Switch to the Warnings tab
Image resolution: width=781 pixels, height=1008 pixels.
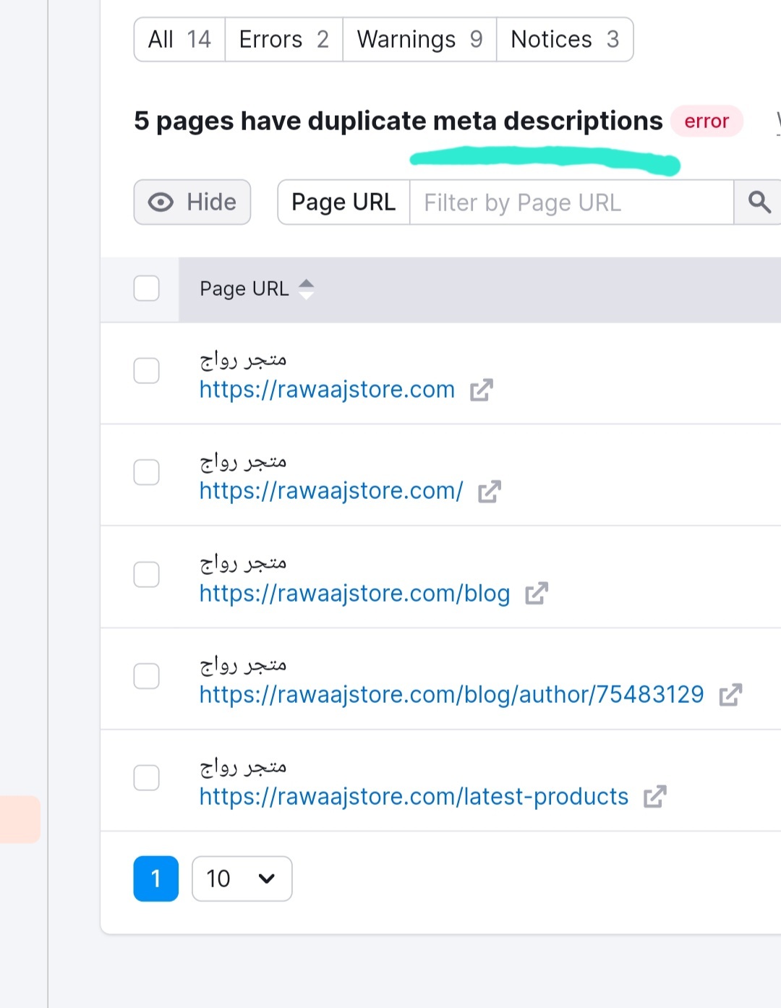(419, 40)
